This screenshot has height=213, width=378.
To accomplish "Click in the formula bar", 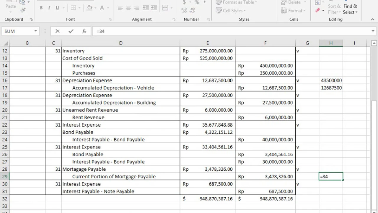I will pos(232,31).
